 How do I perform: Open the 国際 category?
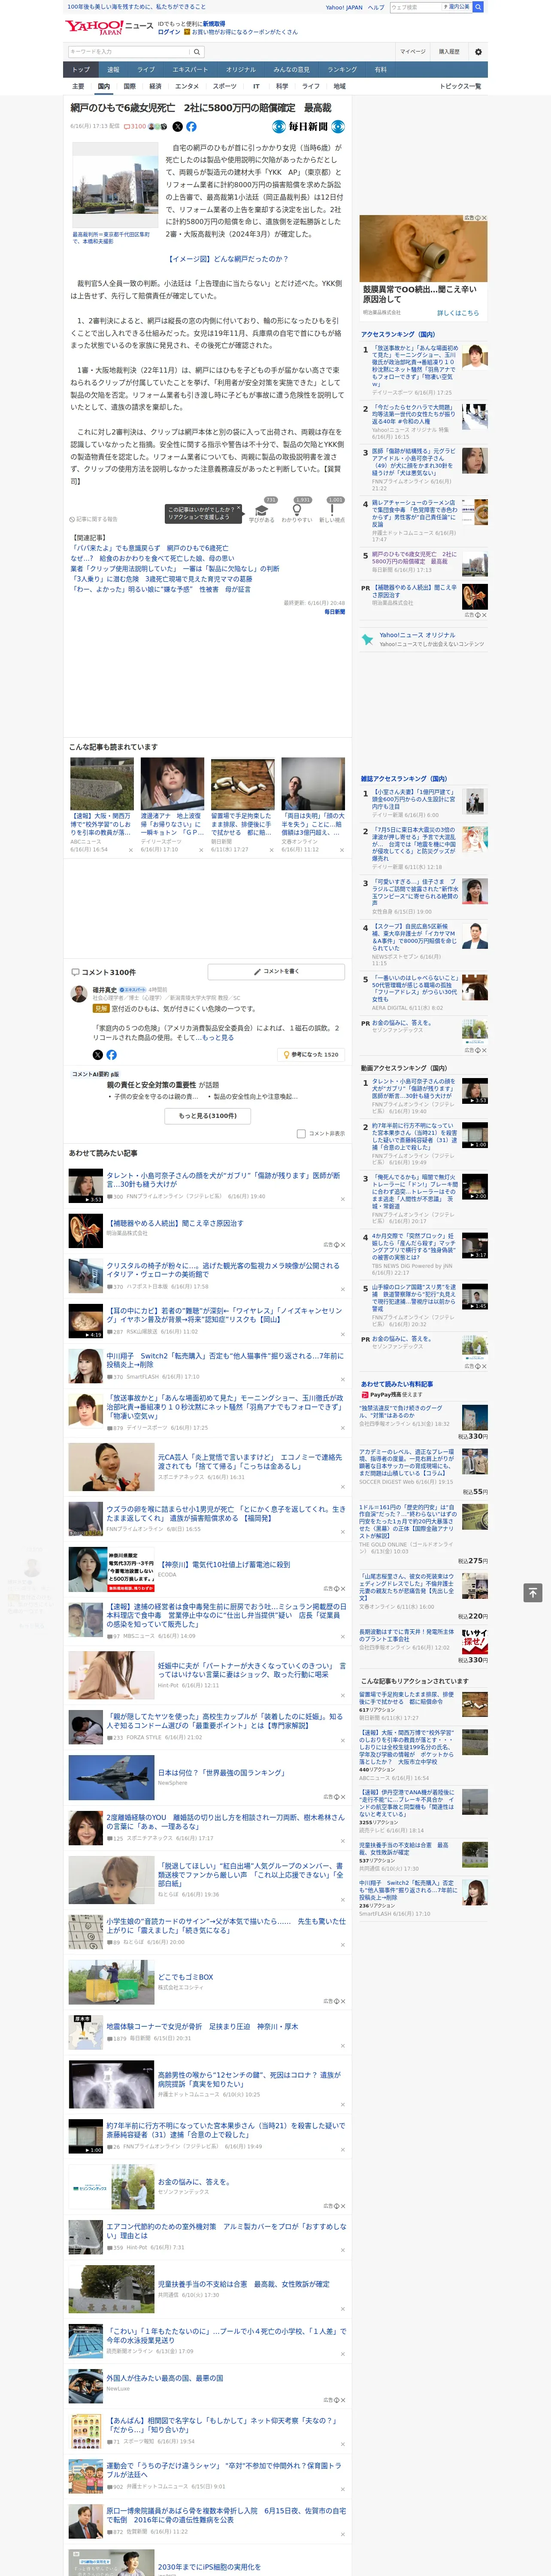tap(129, 86)
